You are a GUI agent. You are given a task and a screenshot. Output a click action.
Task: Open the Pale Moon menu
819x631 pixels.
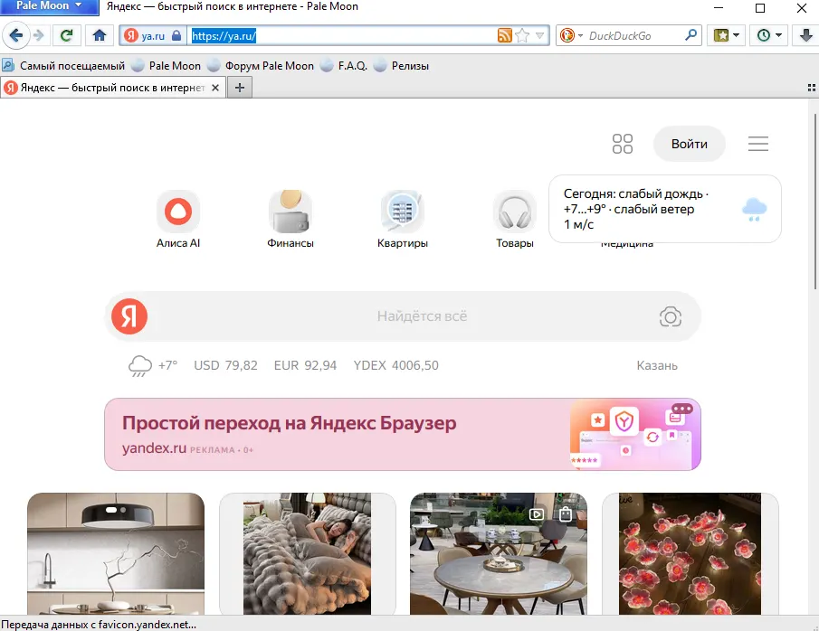(43, 7)
